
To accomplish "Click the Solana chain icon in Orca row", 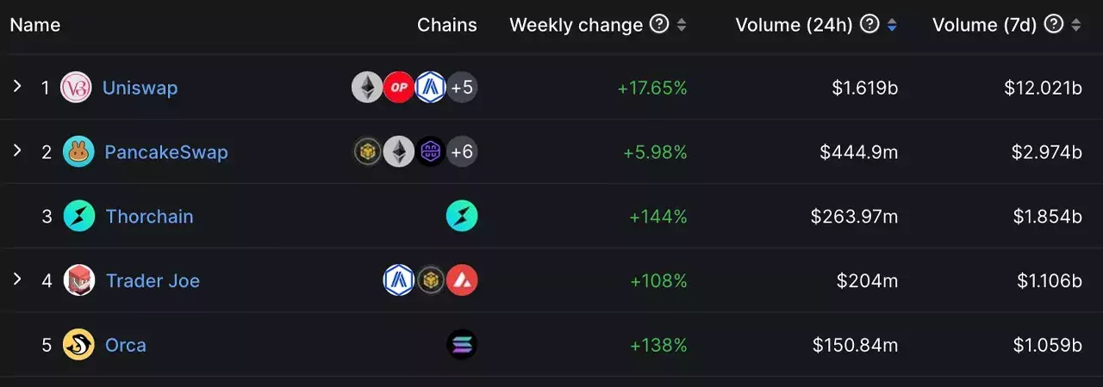I will [462, 345].
